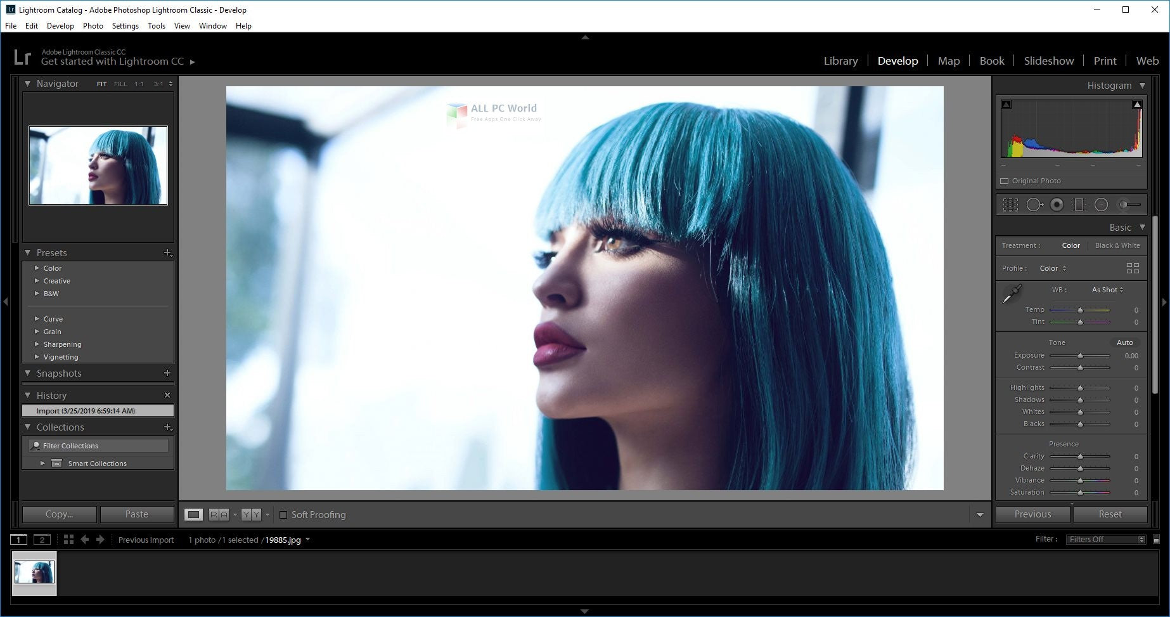Image resolution: width=1170 pixels, height=617 pixels.
Task: Pick the Radial Filter tool
Action: 1101,204
